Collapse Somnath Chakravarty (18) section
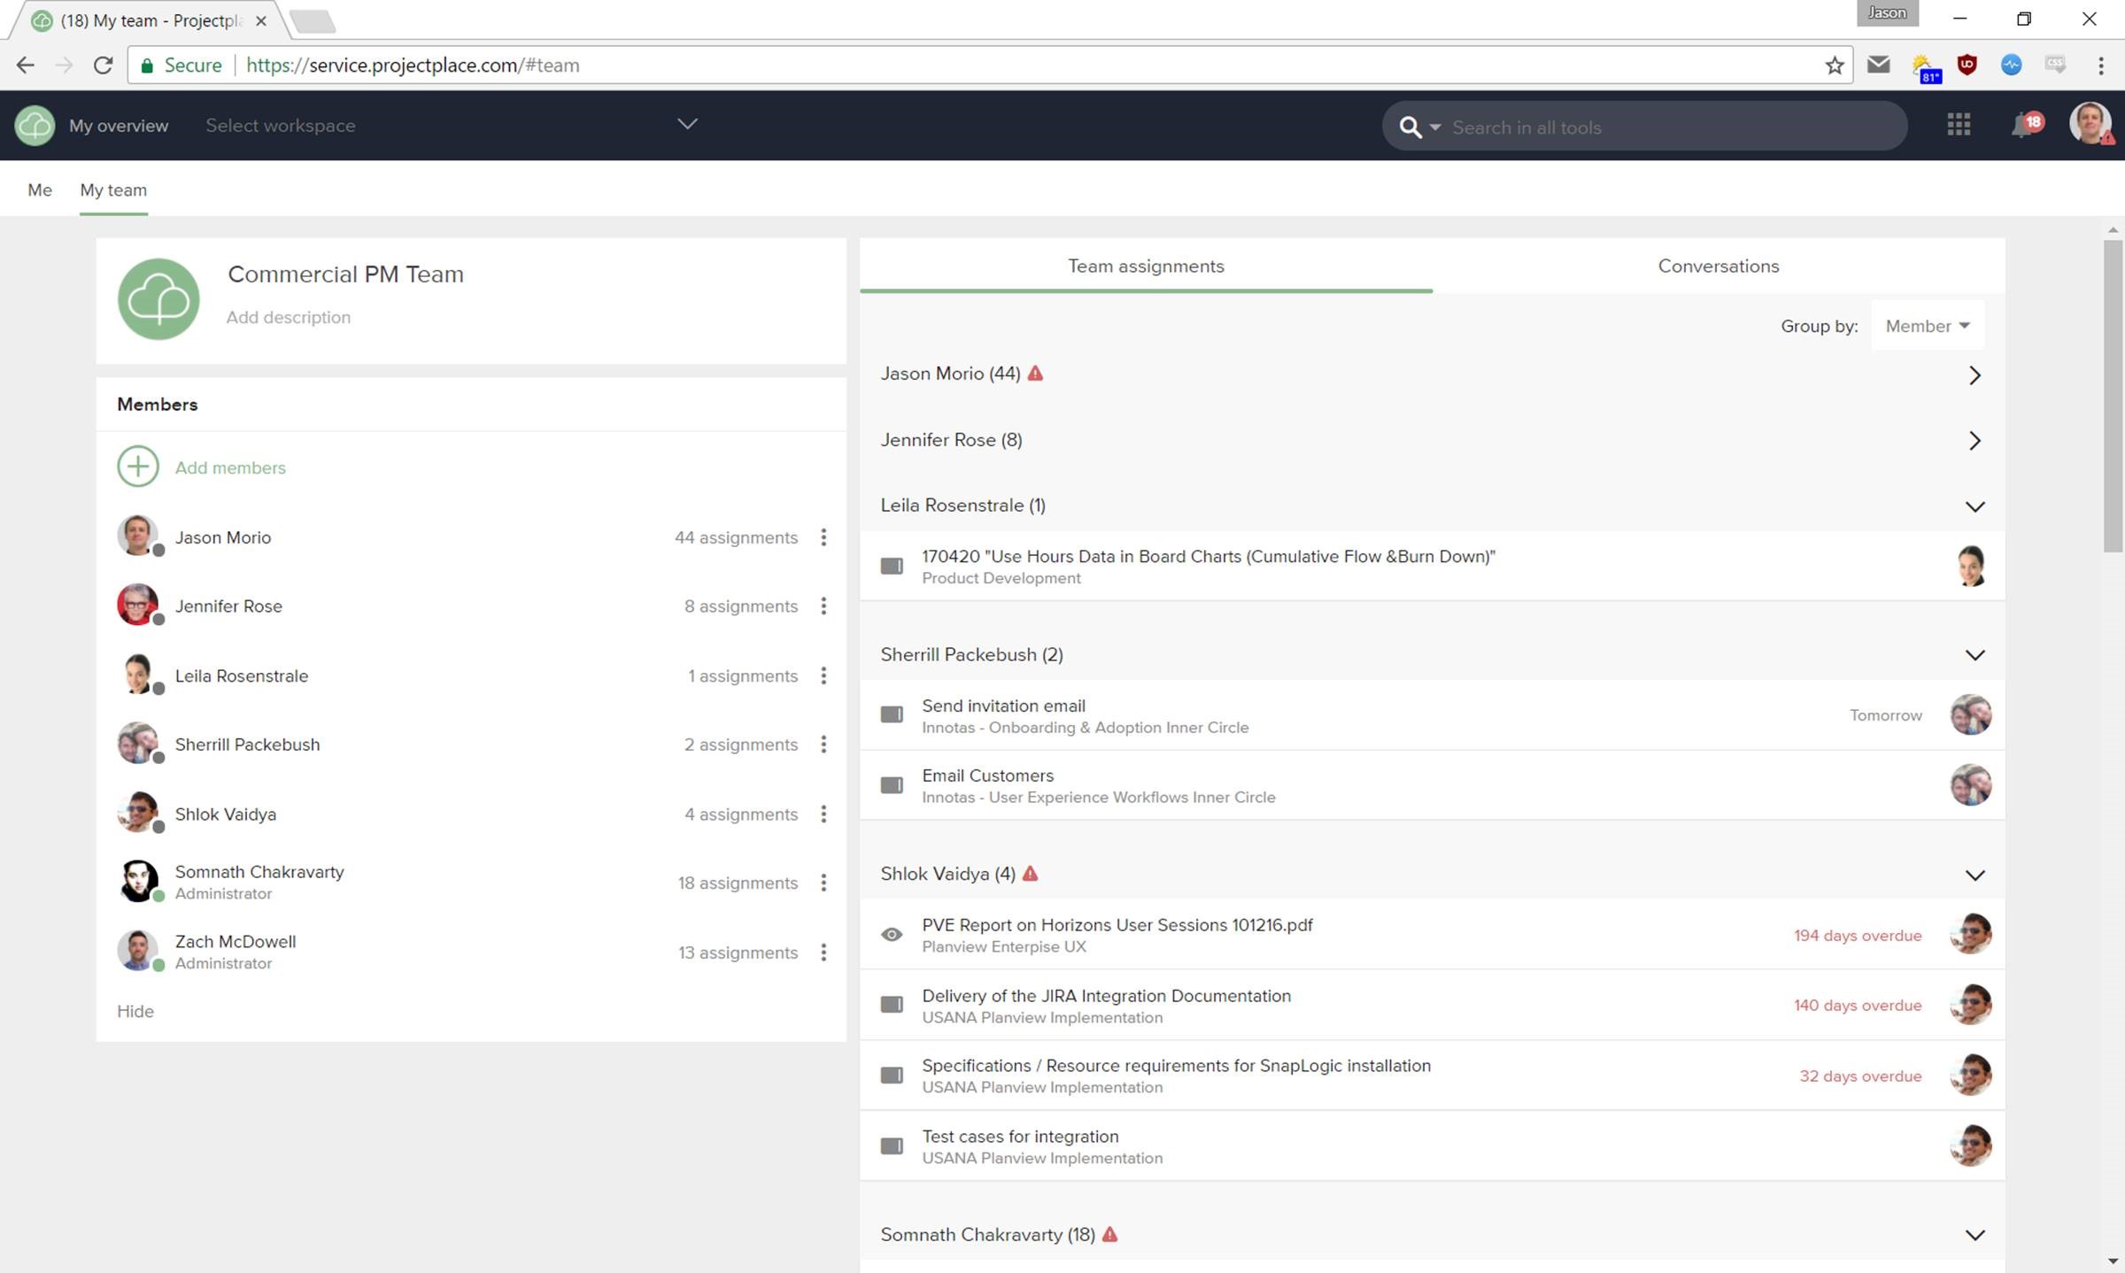Screen dimensions: 2125x1273 (1974, 1235)
